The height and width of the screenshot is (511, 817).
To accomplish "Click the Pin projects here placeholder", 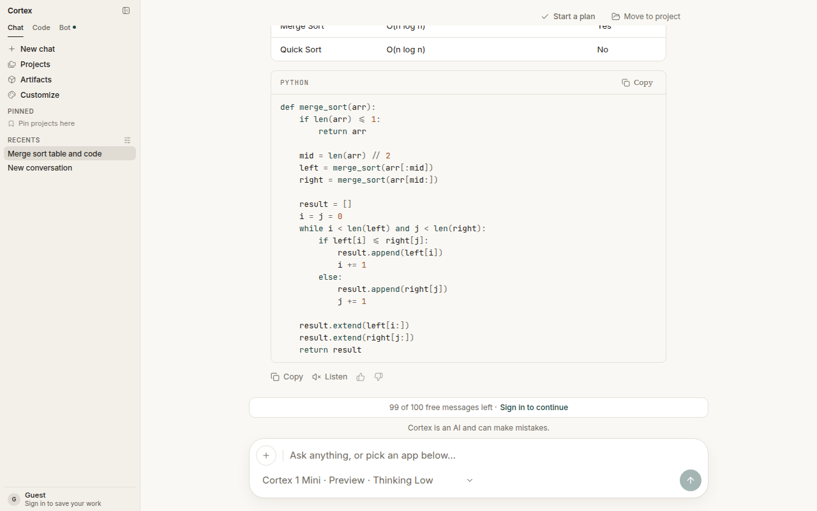I will pos(47,124).
